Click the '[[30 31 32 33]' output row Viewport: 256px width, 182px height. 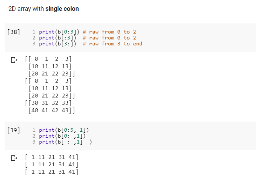(48, 103)
